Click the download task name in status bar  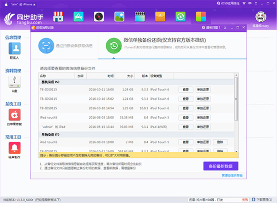point(206,200)
